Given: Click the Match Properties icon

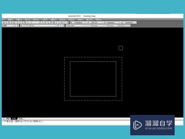Looking at the screenshot, I should coord(25,23).
